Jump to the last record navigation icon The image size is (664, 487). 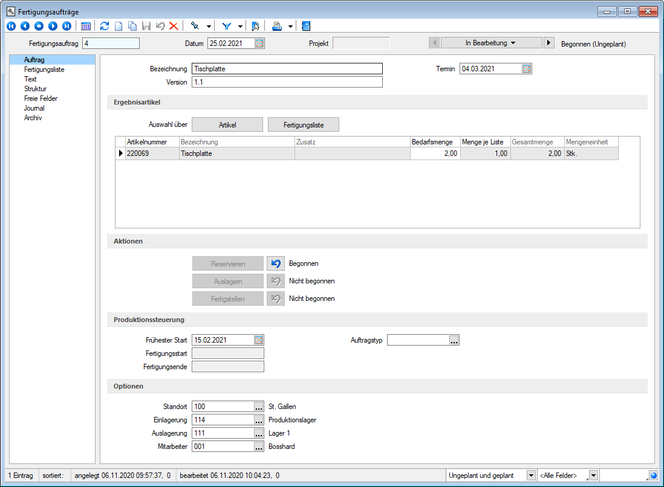(67, 25)
